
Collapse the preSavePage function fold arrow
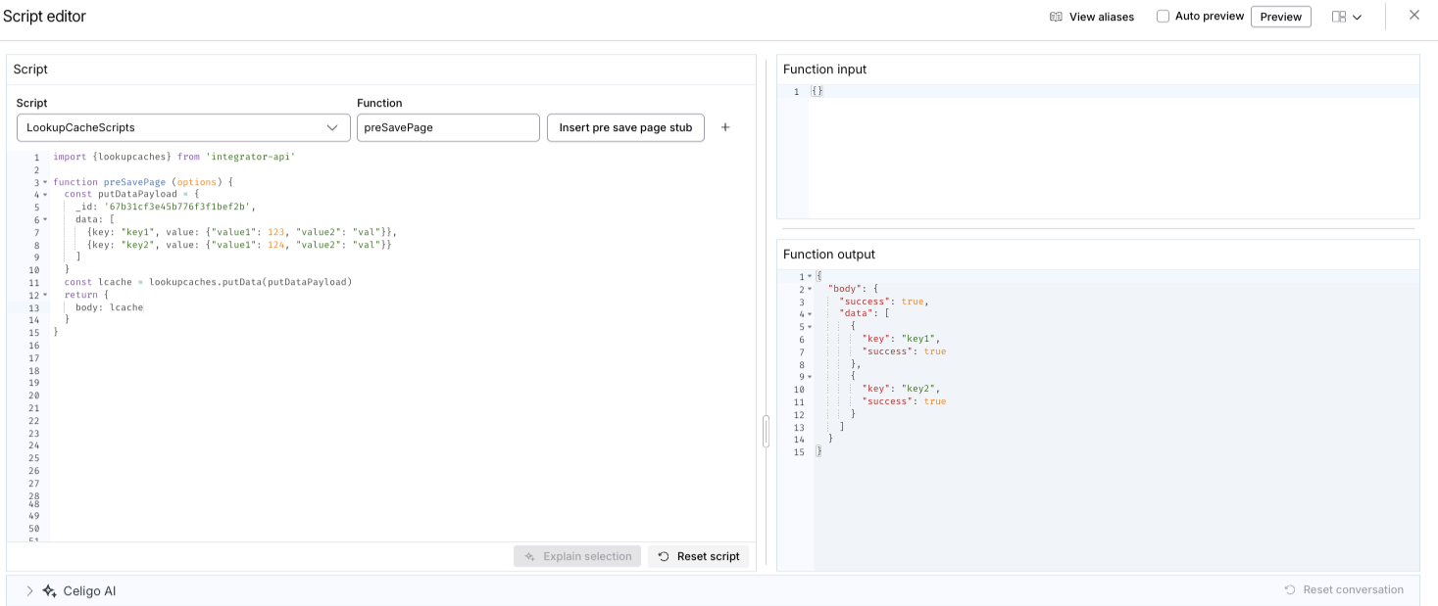coord(43,181)
